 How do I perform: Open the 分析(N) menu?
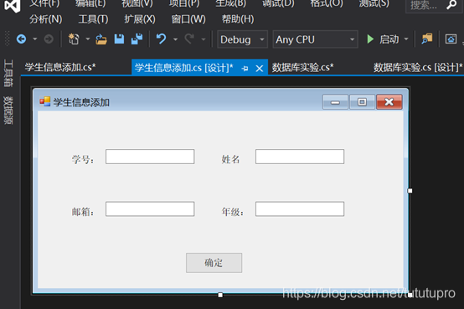click(x=46, y=19)
